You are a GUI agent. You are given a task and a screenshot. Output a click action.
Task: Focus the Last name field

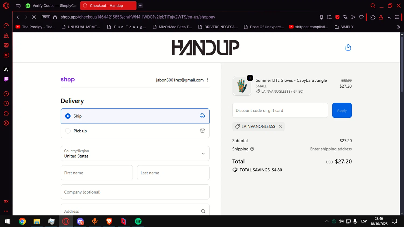point(173,173)
